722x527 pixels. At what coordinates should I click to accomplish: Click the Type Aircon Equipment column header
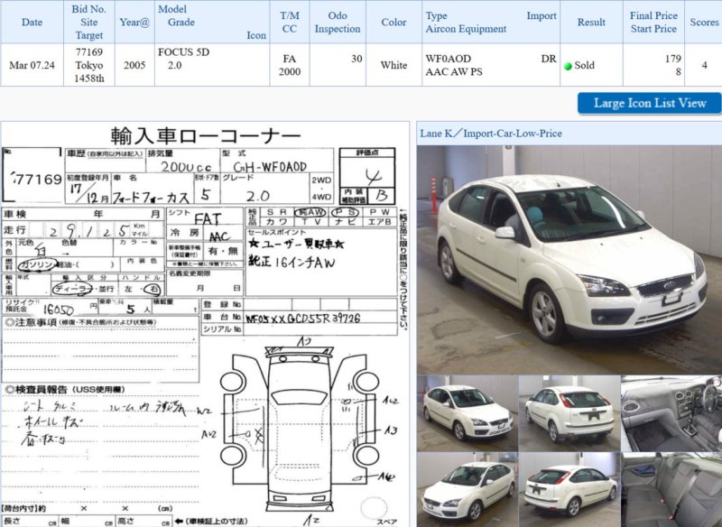490,23
